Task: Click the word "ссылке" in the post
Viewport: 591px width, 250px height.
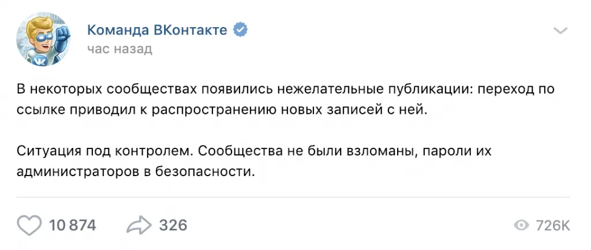Action: 35,109
